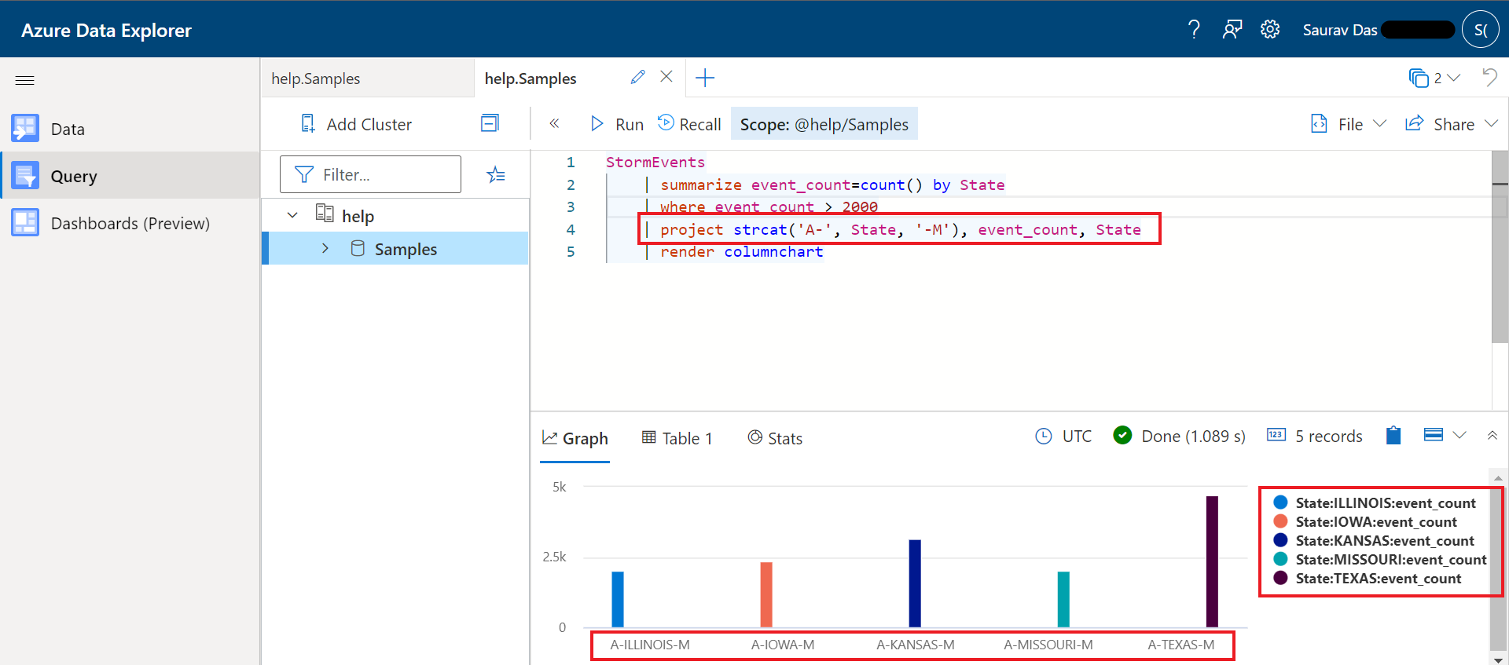Click the Done status text
Viewport: 1509px width, 665px height.
pos(1193,437)
